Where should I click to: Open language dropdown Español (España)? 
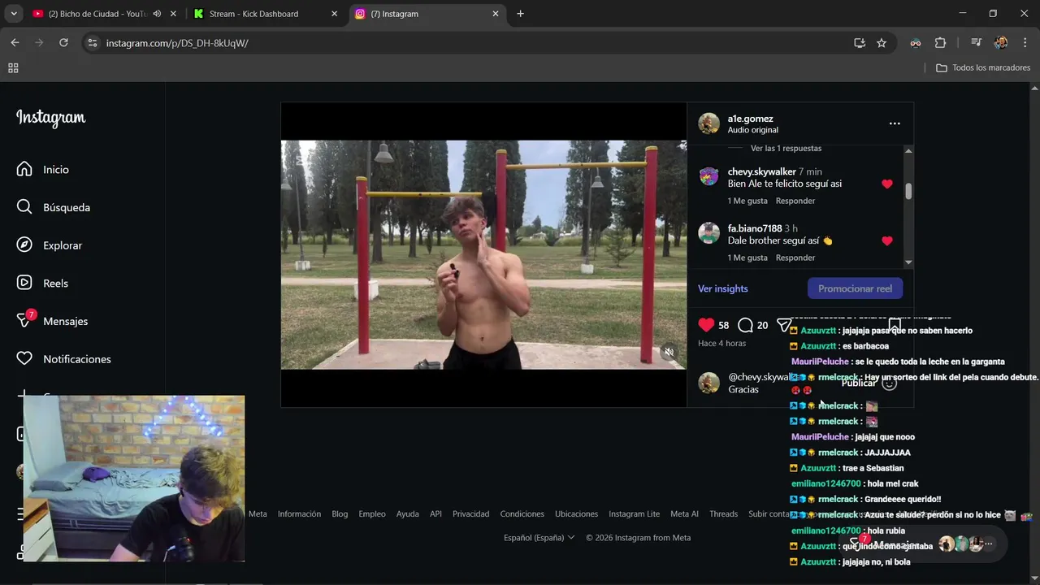[x=539, y=537]
